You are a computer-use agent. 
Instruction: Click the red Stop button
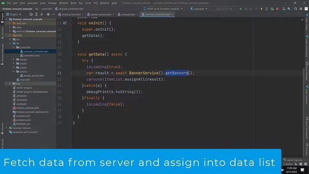[277, 9]
